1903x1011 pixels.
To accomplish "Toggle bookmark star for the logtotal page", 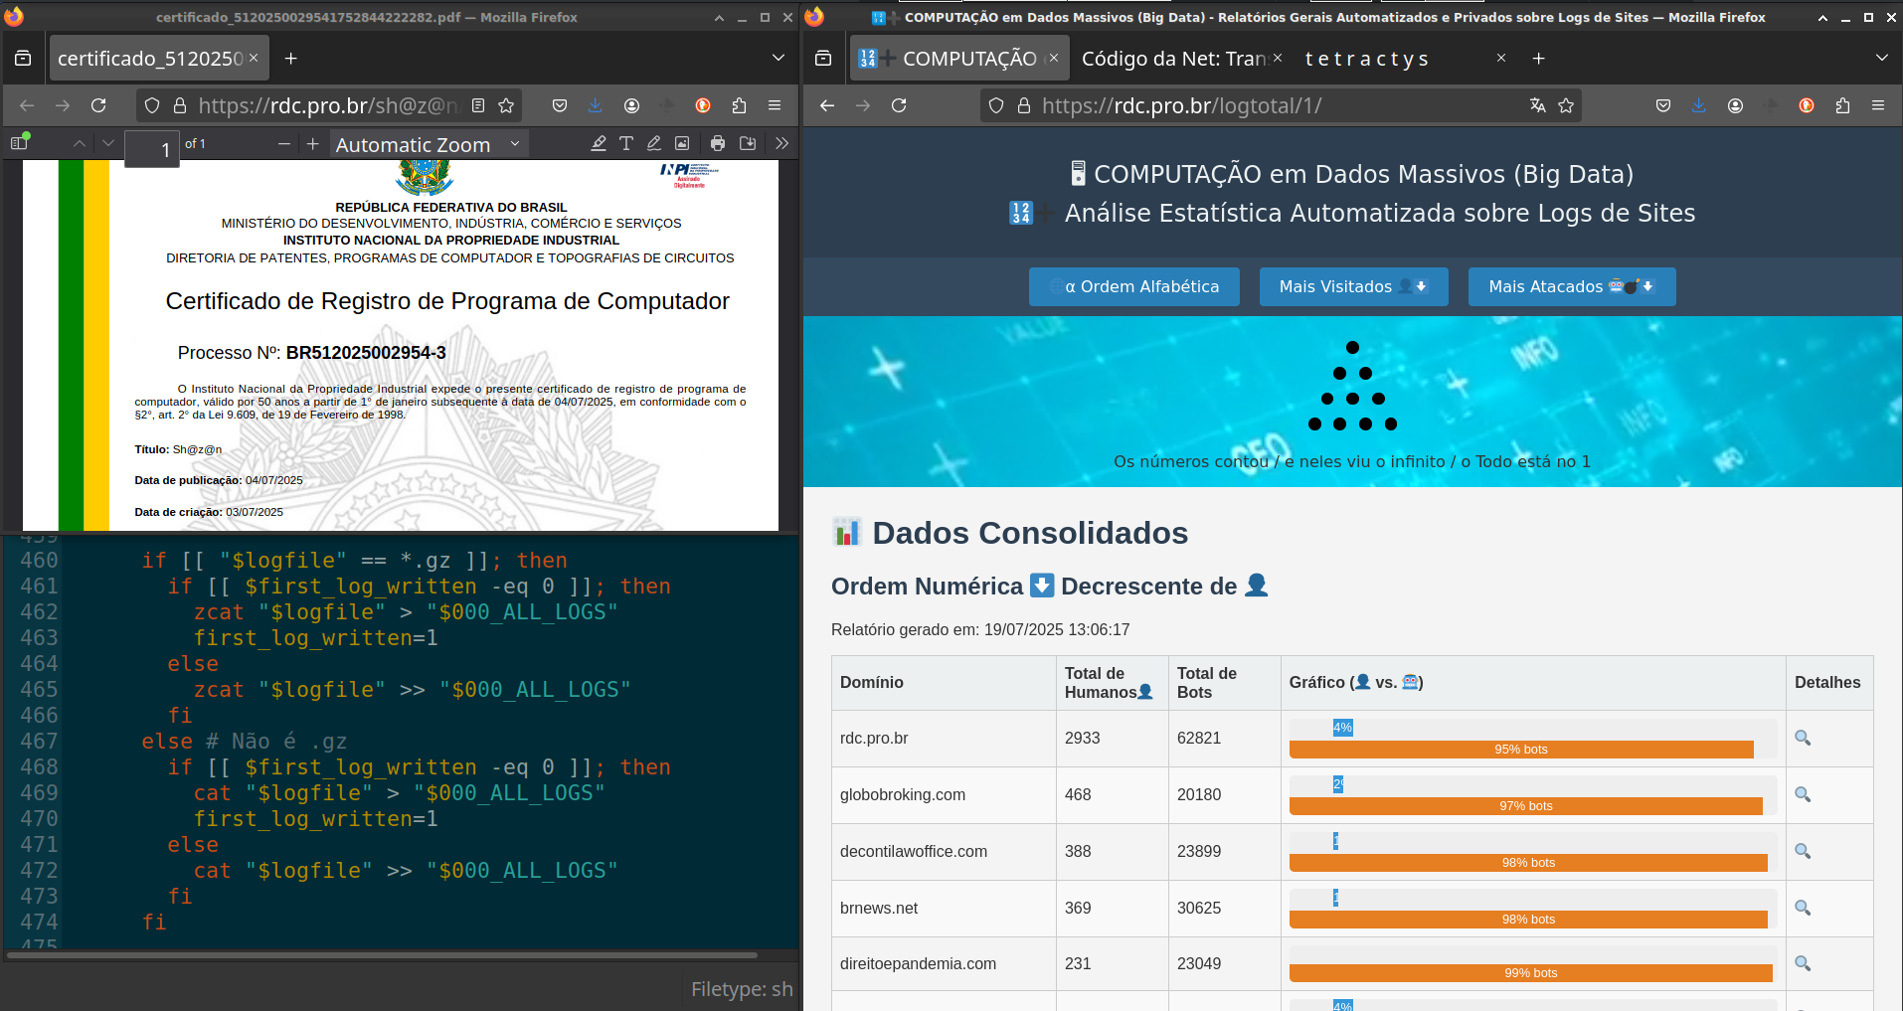I will click(1566, 105).
